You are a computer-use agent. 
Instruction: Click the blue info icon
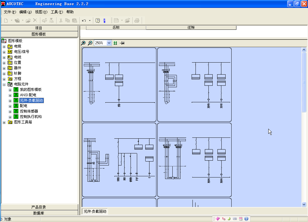(104, 20)
